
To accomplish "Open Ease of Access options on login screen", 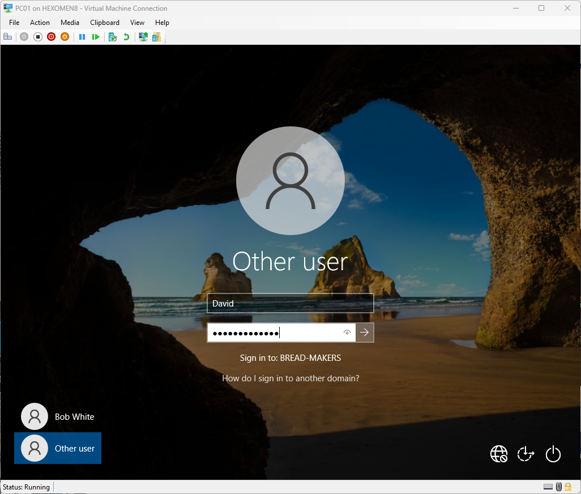I will (526, 454).
